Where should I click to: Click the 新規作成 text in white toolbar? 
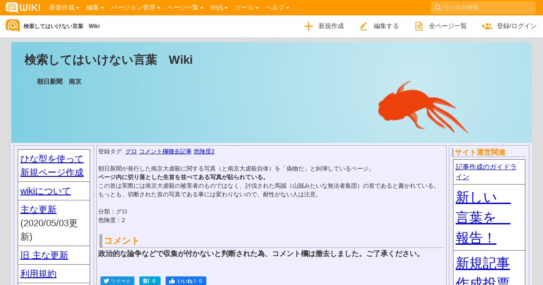coord(331,26)
